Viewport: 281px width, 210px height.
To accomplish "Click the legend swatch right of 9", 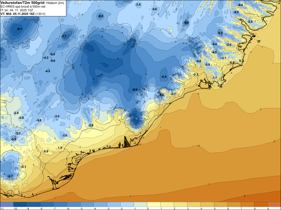I will [x=274, y=204].
